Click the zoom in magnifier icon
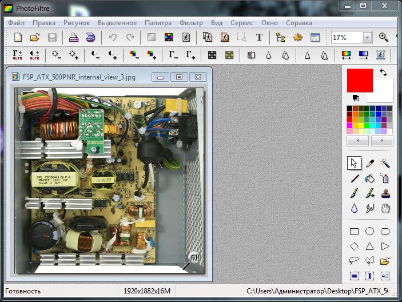 pos(384,37)
